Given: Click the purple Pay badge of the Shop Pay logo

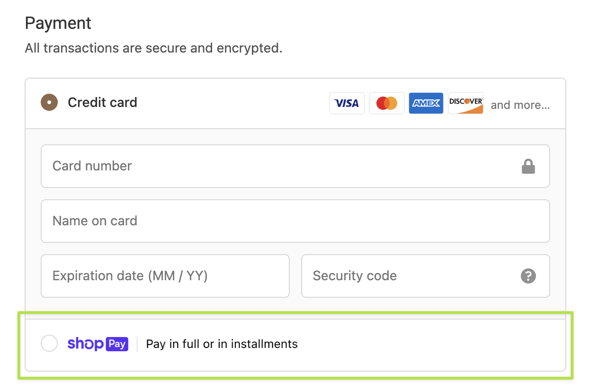Looking at the screenshot, I should click(x=117, y=344).
